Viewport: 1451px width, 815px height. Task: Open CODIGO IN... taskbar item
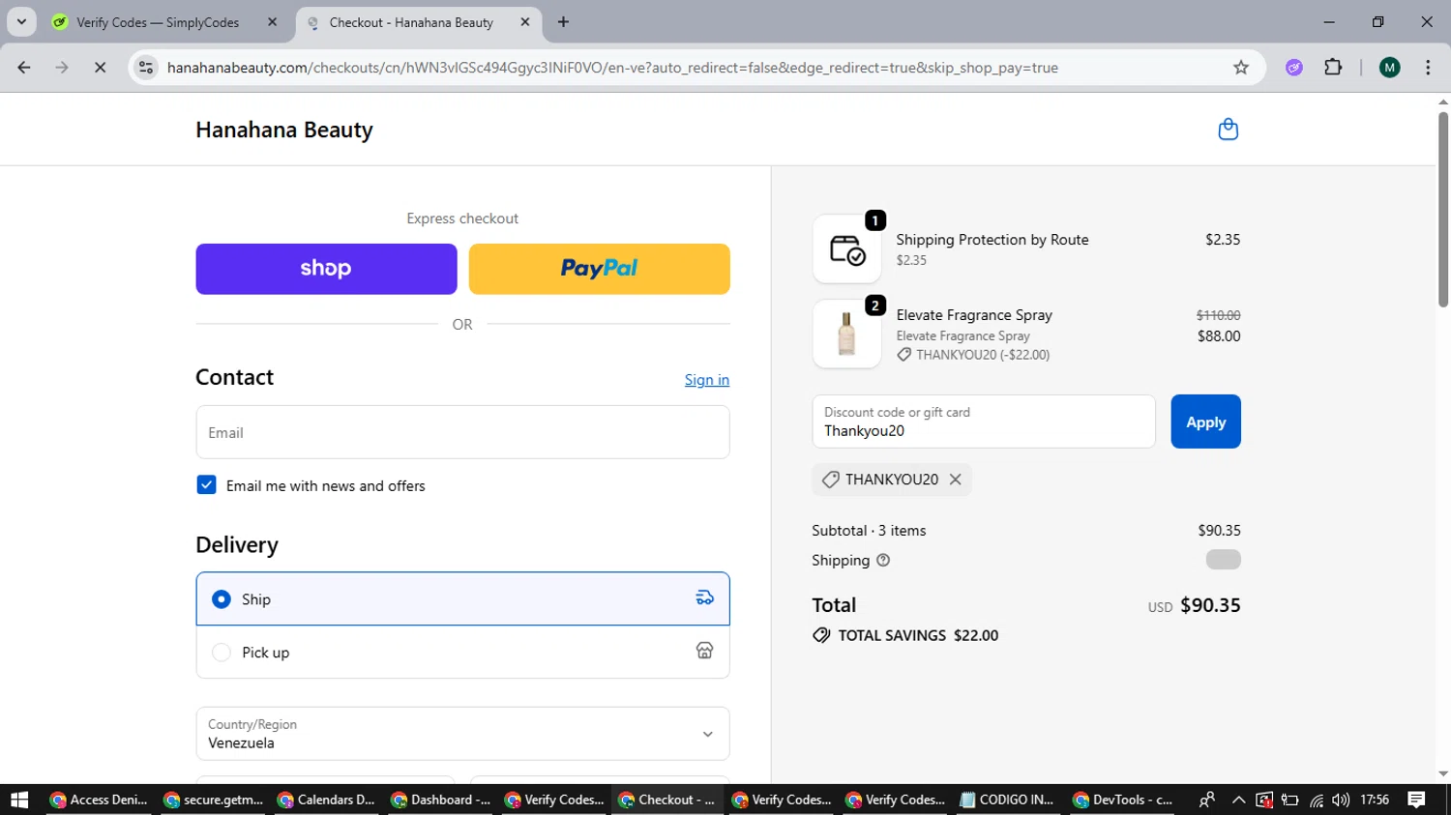coord(1007,800)
